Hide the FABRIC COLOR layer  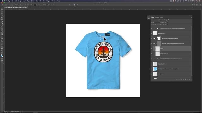[151, 69]
